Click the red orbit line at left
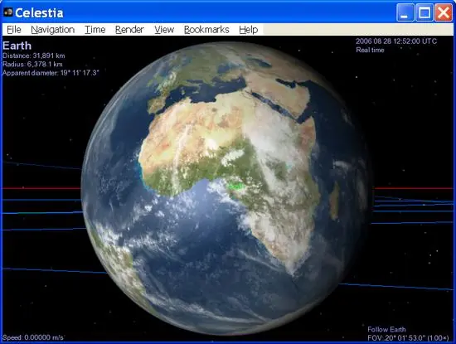This screenshot has width=456, height=344. (x=41, y=188)
